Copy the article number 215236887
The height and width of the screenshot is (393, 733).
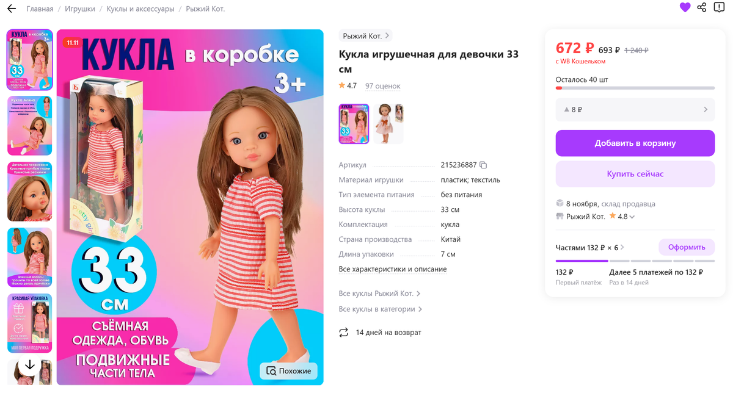point(483,165)
